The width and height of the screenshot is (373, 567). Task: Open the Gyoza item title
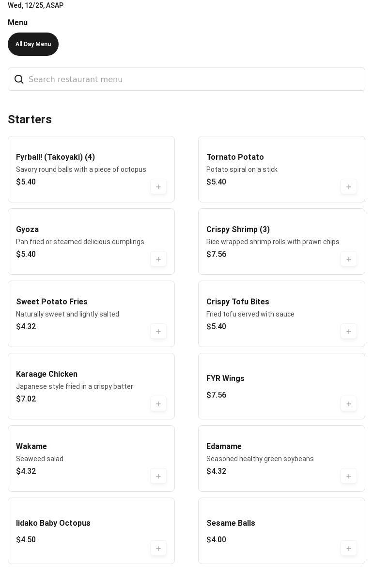(27, 230)
